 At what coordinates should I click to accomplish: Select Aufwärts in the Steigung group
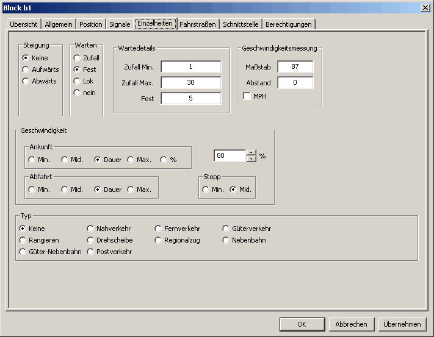coord(26,69)
